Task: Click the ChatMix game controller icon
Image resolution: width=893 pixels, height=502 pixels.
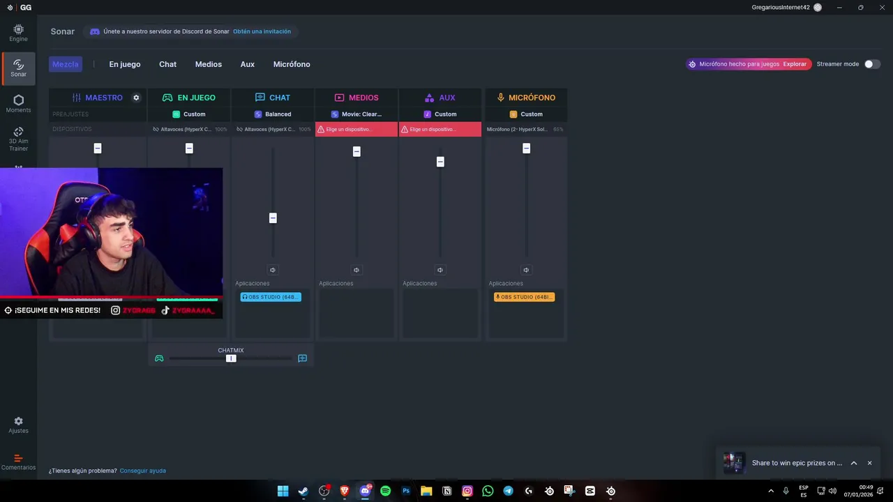Action: pyautogui.click(x=159, y=358)
